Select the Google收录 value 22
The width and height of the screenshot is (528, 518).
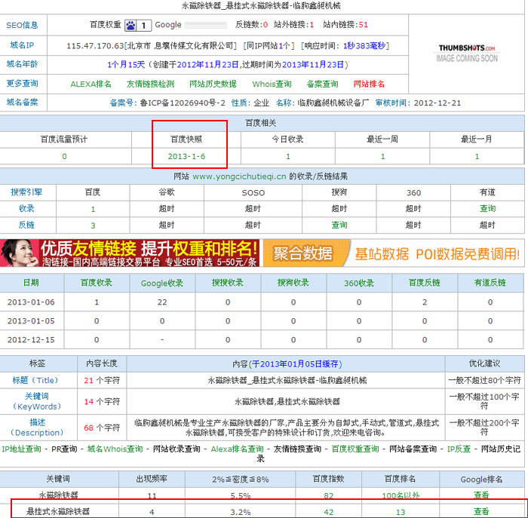(162, 302)
